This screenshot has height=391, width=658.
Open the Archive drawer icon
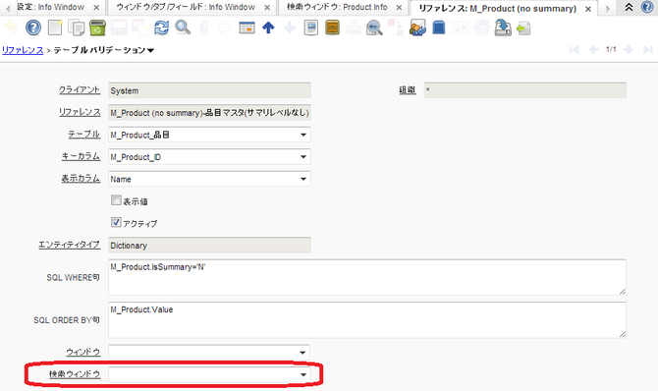click(332, 28)
